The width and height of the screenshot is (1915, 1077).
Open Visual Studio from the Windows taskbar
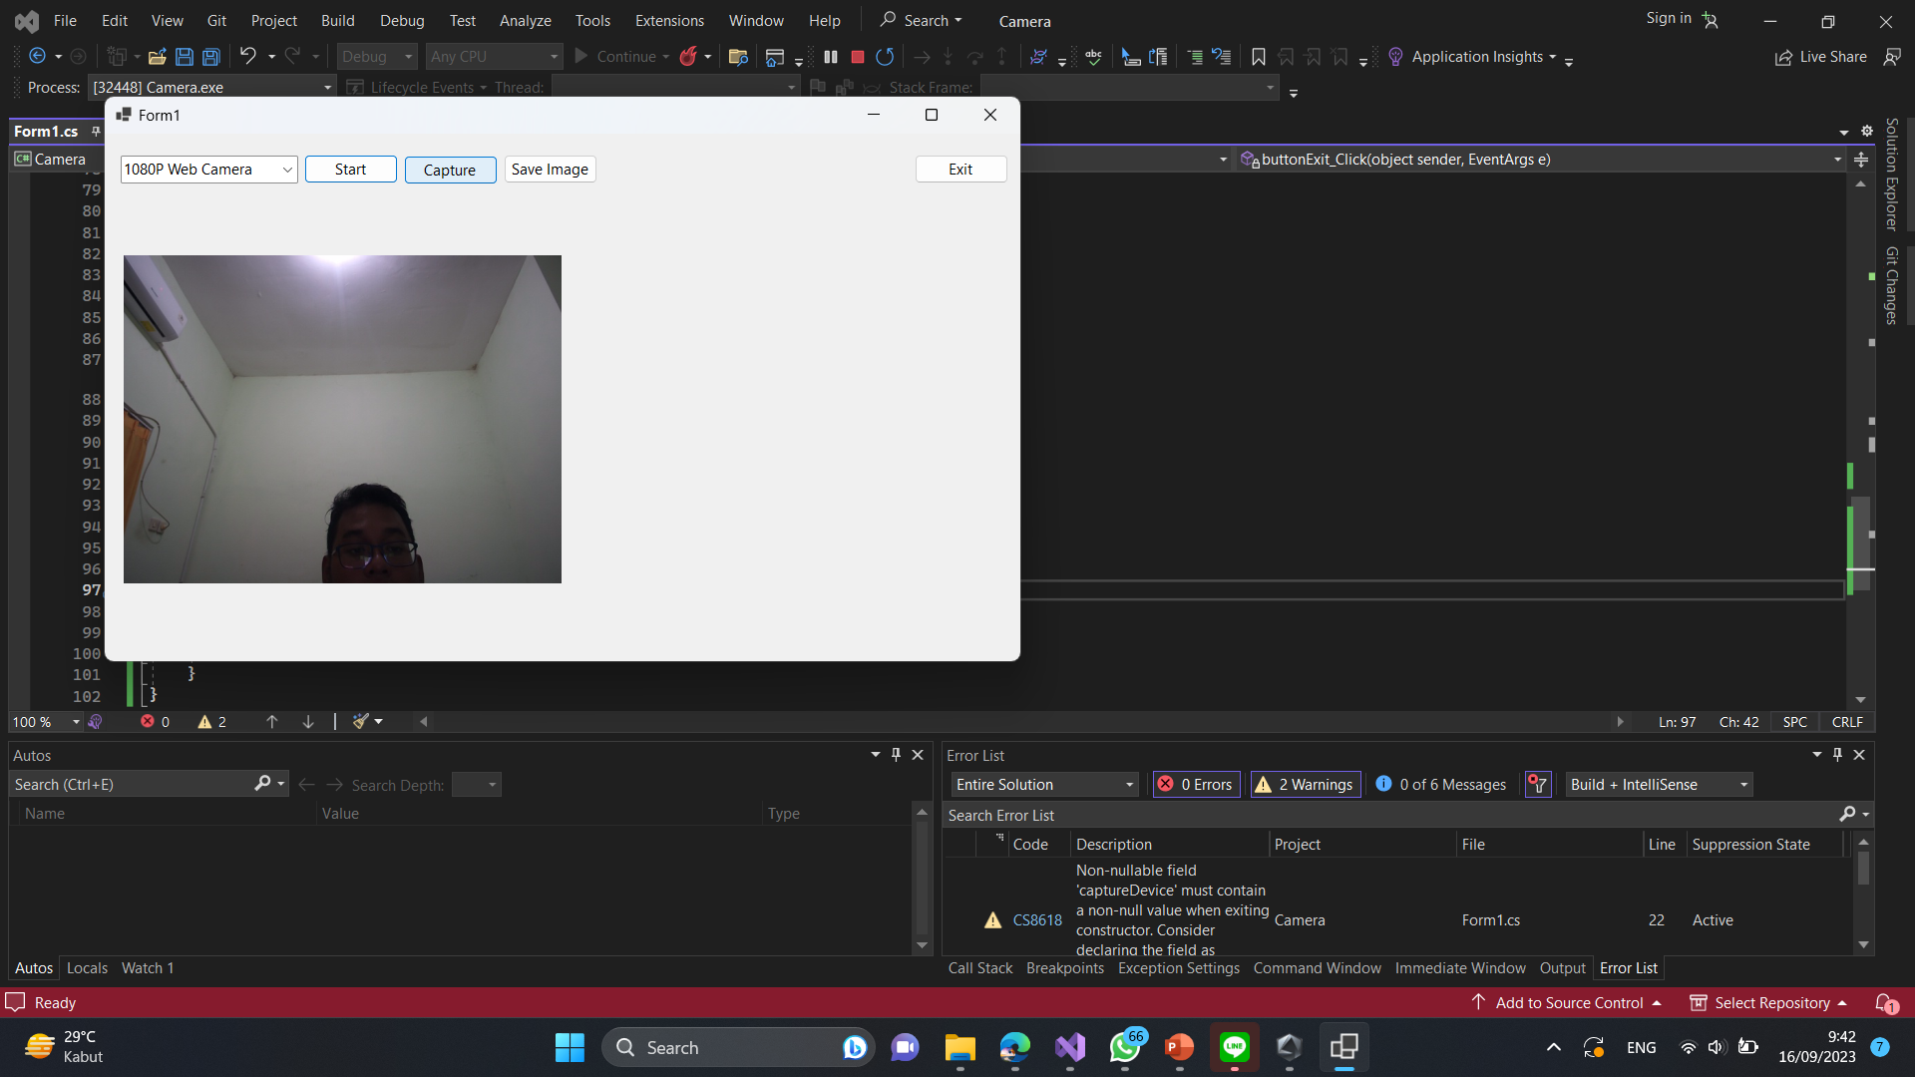tap(1070, 1047)
